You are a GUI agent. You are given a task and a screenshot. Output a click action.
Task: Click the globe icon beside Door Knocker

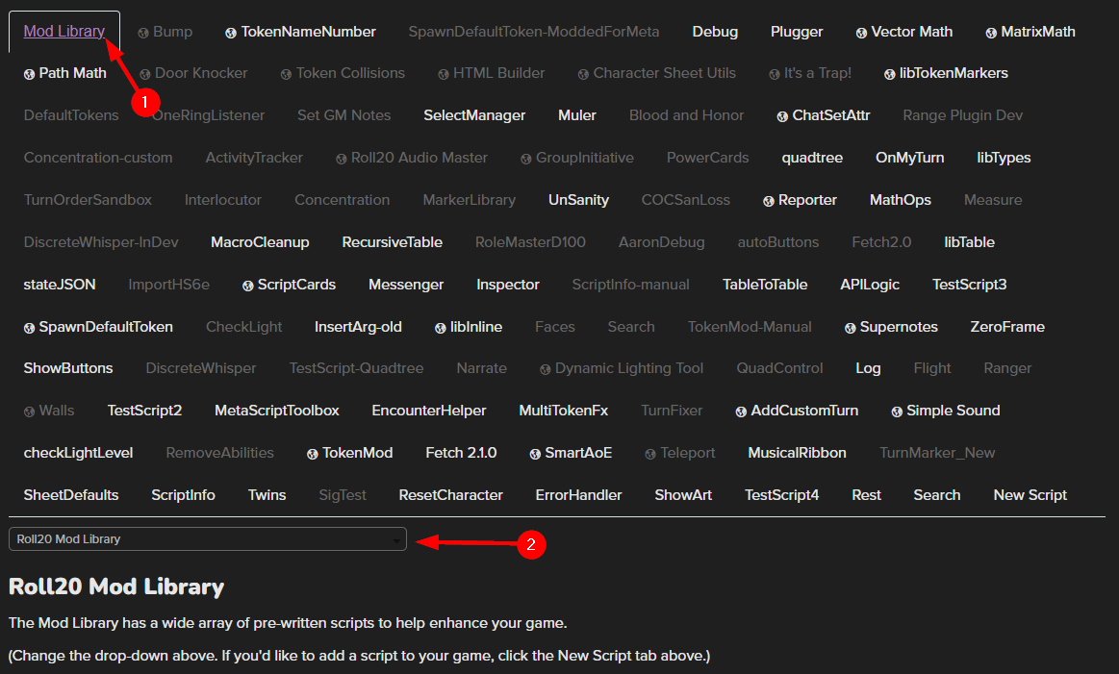tap(145, 74)
